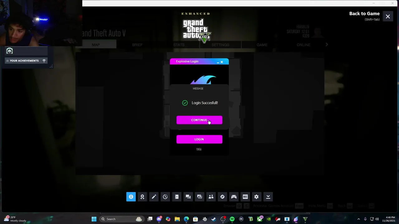Image resolution: width=399 pixels, height=224 pixels.
Task: Open NVIDIA app from the taskbar
Action: tap(268, 219)
